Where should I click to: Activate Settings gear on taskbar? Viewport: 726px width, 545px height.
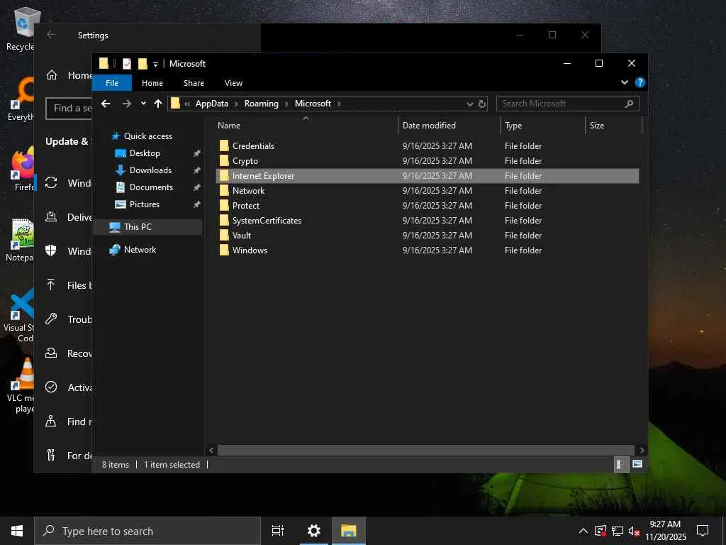[314, 531]
